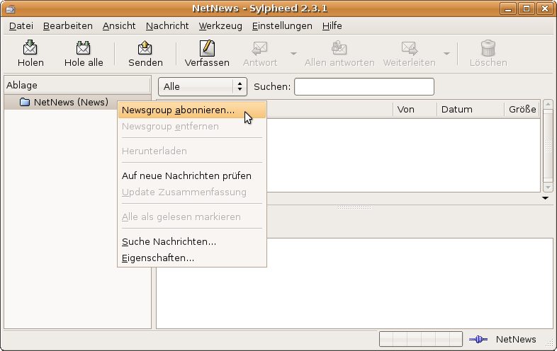Open the Antwort dropdown arrow

(293, 54)
